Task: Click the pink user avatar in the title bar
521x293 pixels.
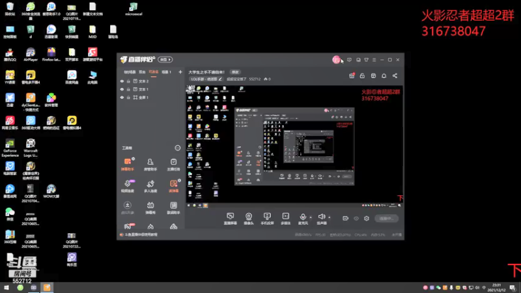Action: (336, 59)
